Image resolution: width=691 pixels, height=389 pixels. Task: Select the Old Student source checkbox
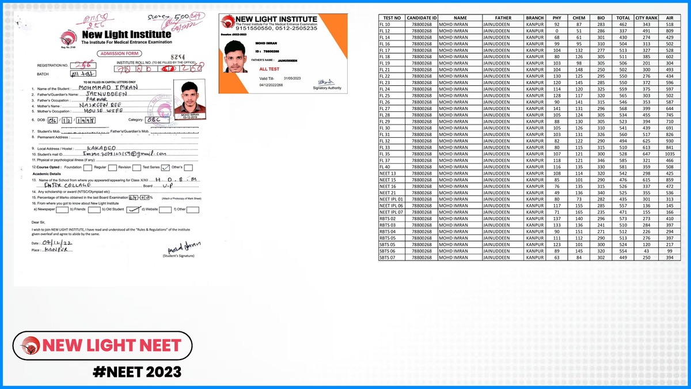pyautogui.click(x=132, y=210)
